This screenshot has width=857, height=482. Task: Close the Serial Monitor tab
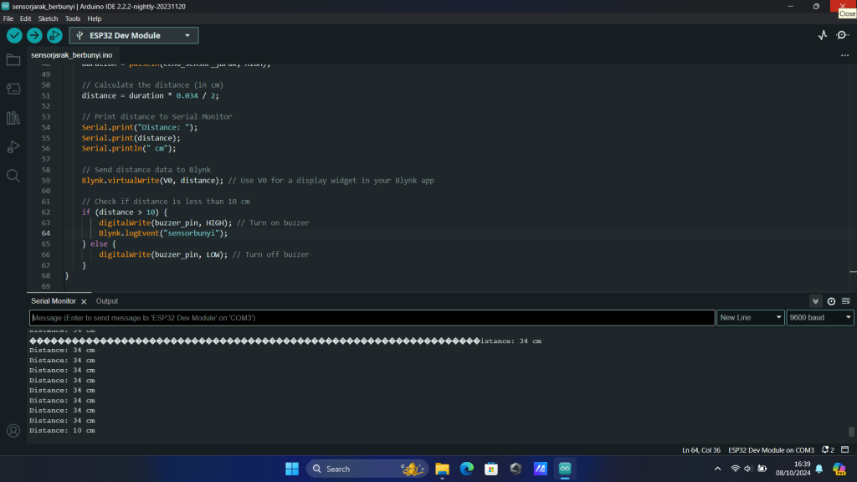click(x=84, y=301)
